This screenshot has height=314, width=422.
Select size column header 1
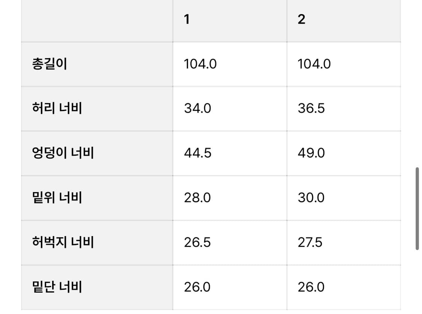pos(187,19)
